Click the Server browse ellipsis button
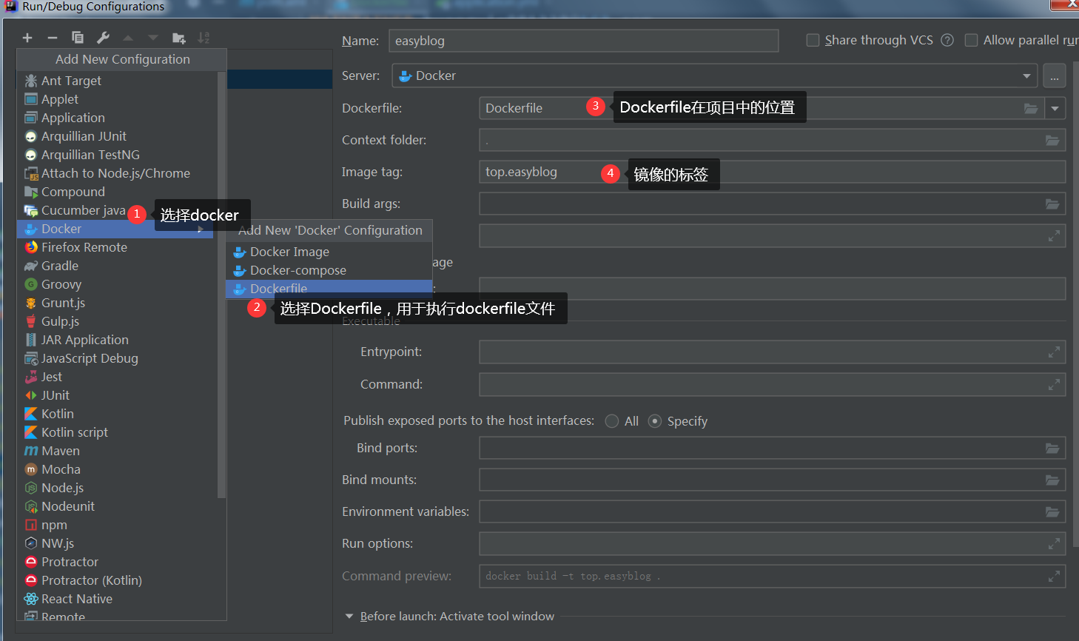This screenshot has width=1079, height=641. pos(1055,75)
